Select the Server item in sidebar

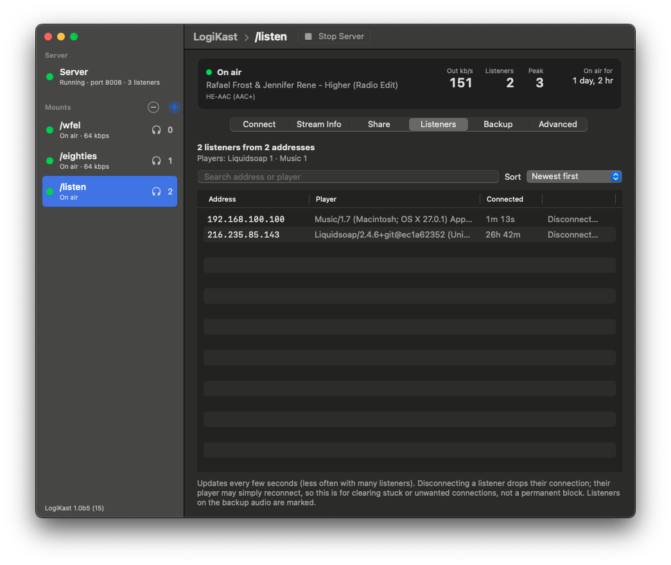pyautogui.click(x=110, y=76)
